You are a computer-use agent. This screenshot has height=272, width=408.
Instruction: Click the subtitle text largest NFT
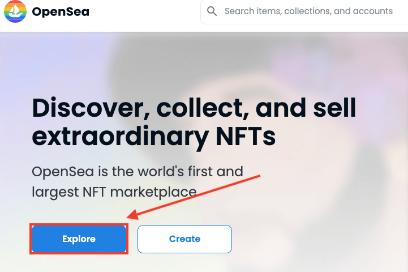(x=68, y=193)
